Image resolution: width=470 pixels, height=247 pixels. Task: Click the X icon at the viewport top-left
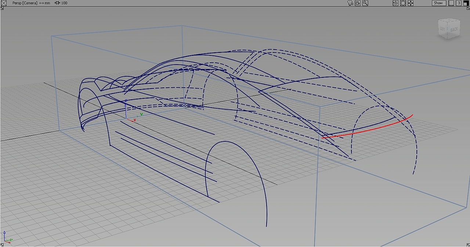(x=3, y=3)
